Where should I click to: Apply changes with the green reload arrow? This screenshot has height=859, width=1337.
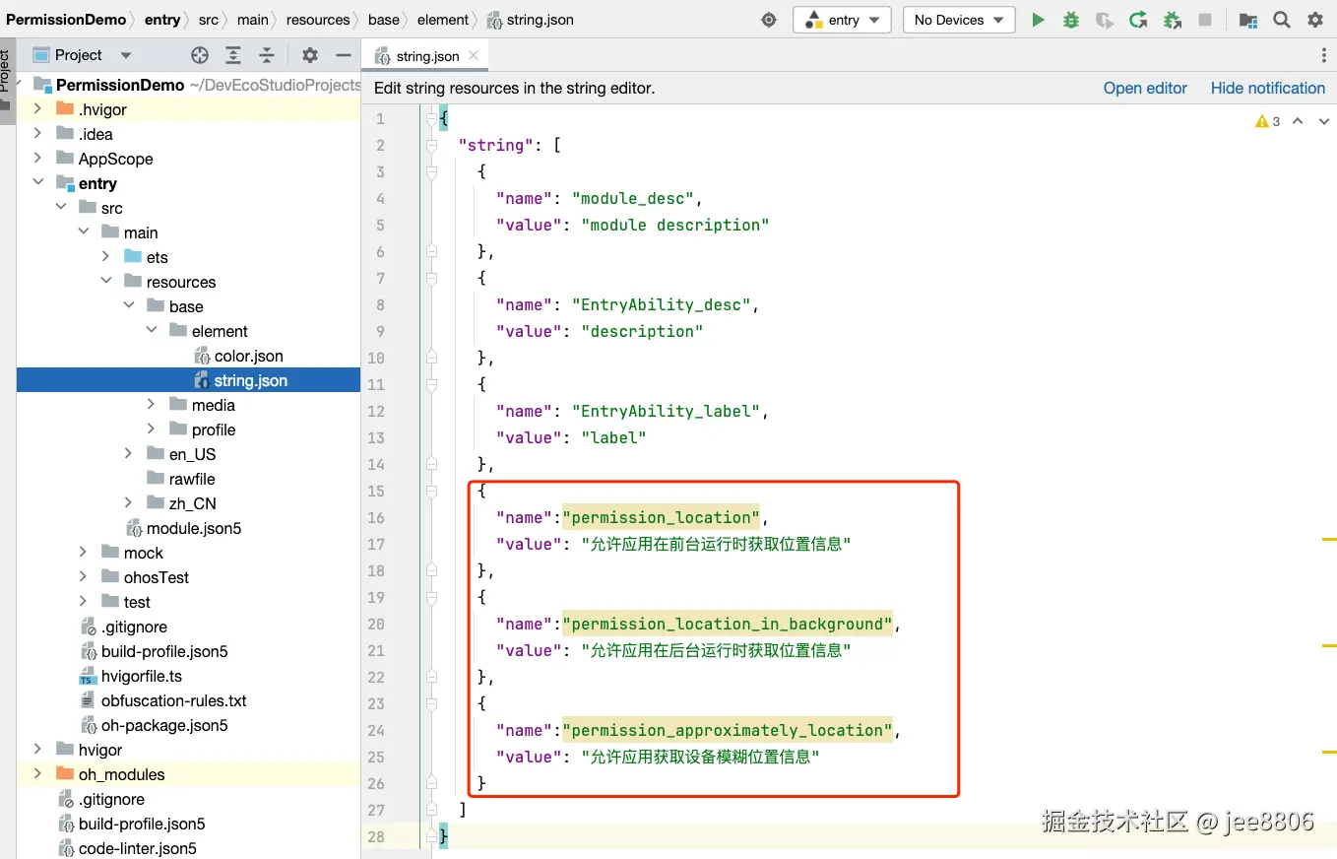pyautogui.click(x=1138, y=20)
